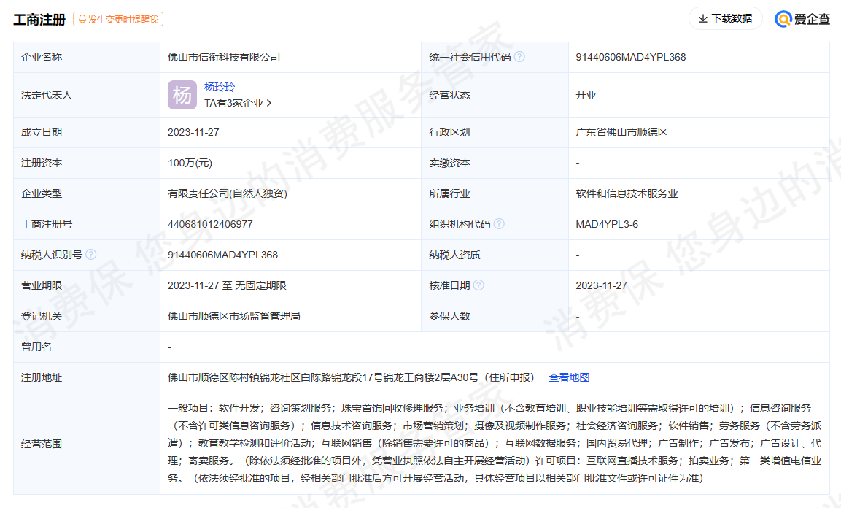Click the 发生变更时提醒我 reminder button
This screenshot has height=508, width=841.
pos(118,19)
